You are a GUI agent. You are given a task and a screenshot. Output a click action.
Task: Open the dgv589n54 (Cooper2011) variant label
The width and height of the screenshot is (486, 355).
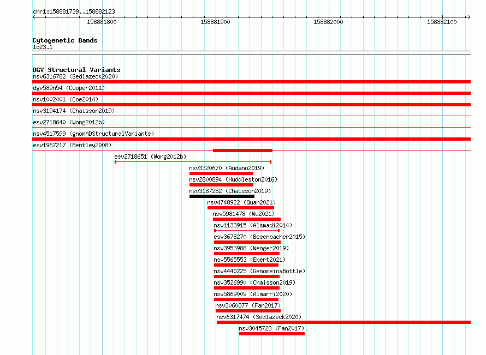pos(69,88)
